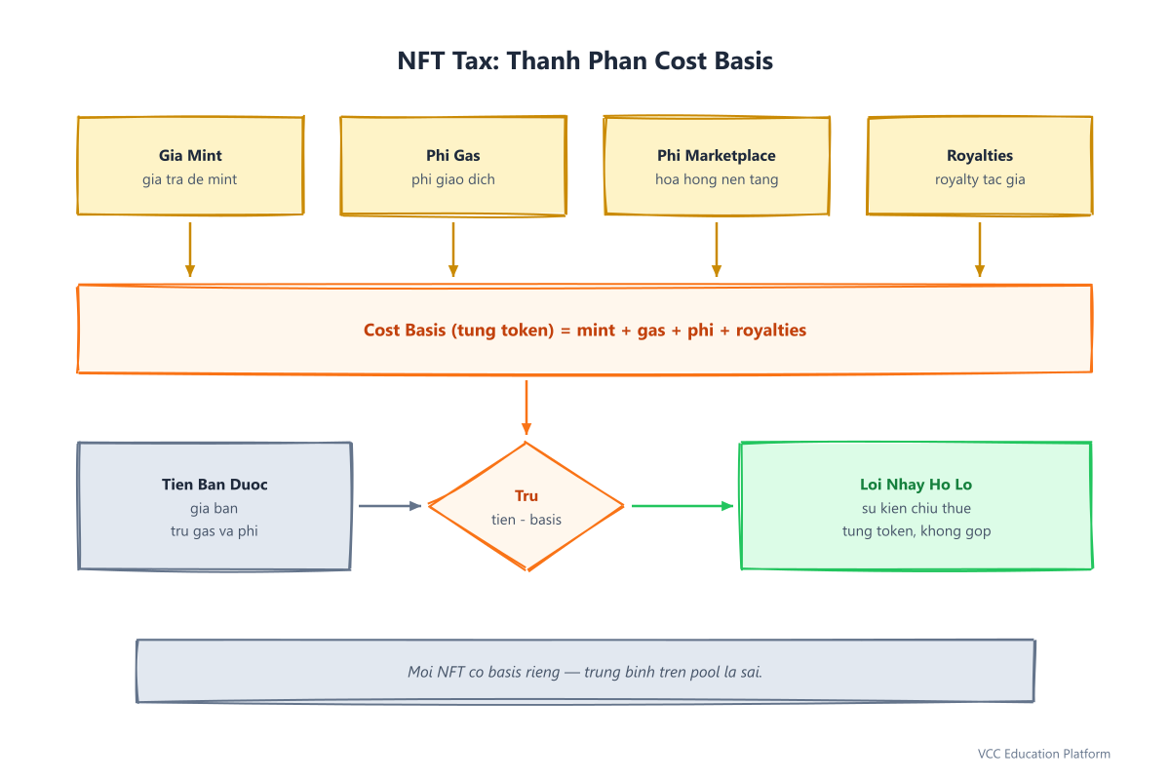This screenshot has height=780, width=1170.
Task: Select the 'Tru' diamond label
Action: click(526, 495)
